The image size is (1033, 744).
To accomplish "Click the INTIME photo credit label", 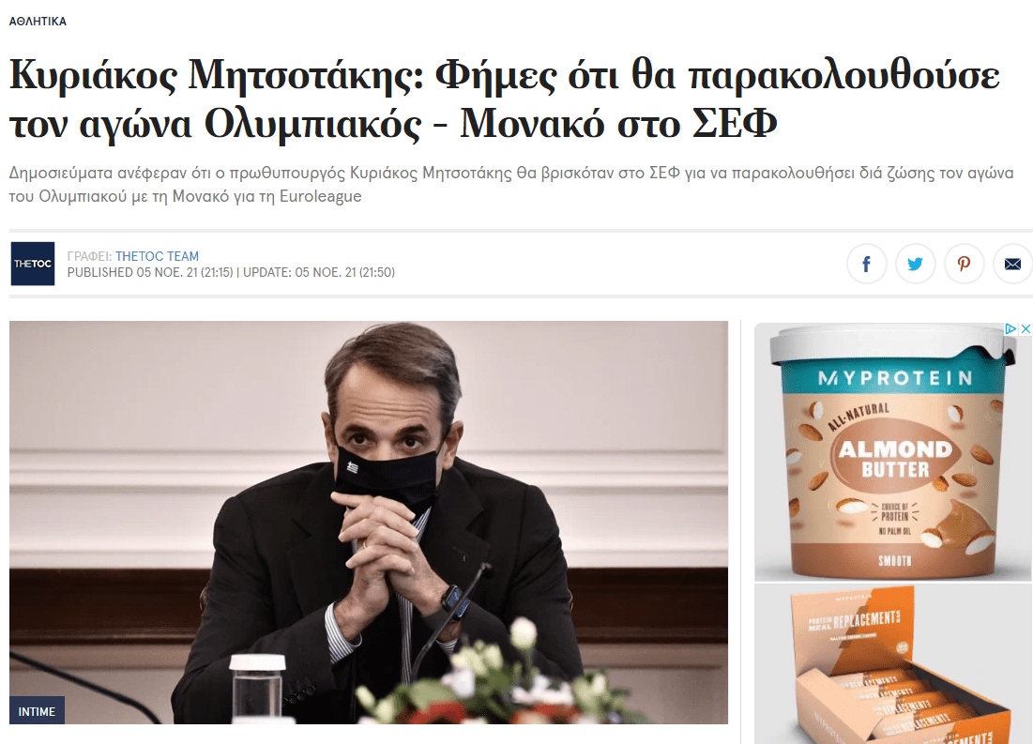I will pos(37,712).
